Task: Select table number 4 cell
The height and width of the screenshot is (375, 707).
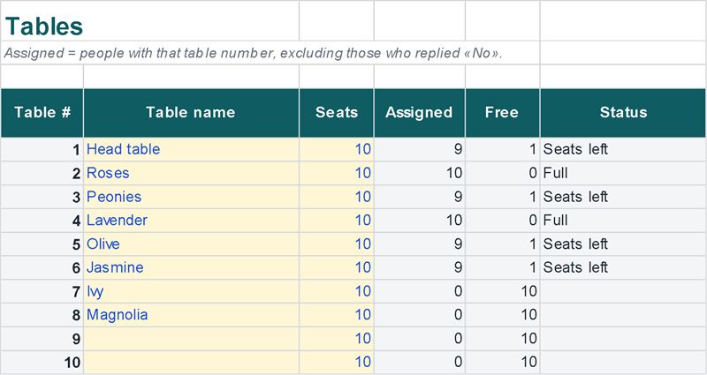Action: [42, 221]
